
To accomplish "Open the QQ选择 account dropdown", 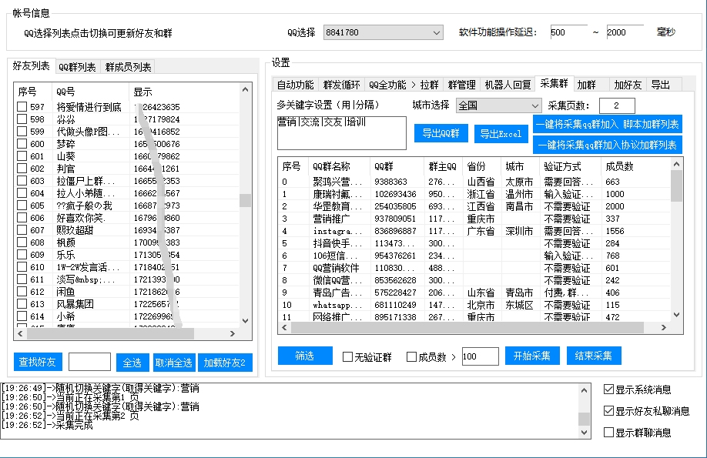I will [x=383, y=32].
